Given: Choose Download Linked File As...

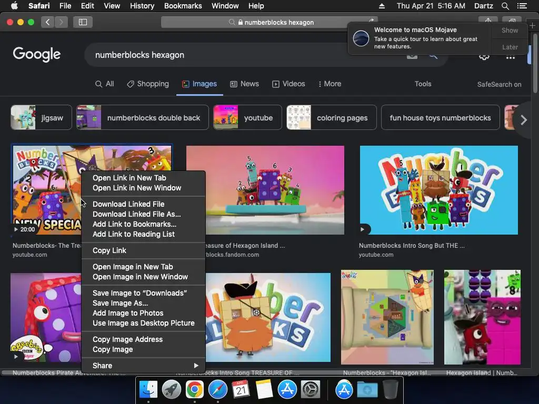Looking at the screenshot, I should tap(143, 214).
